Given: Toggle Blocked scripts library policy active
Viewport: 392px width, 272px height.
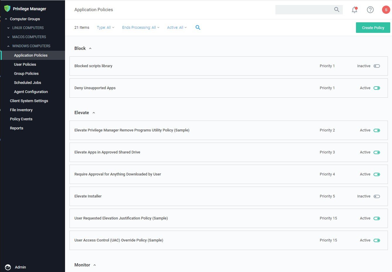Looking at the screenshot, I should (x=377, y=66).
